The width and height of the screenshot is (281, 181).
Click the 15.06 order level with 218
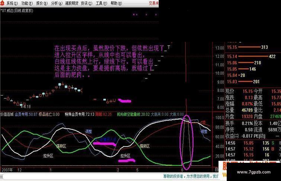pyautogui.click(x=244, y=63)
